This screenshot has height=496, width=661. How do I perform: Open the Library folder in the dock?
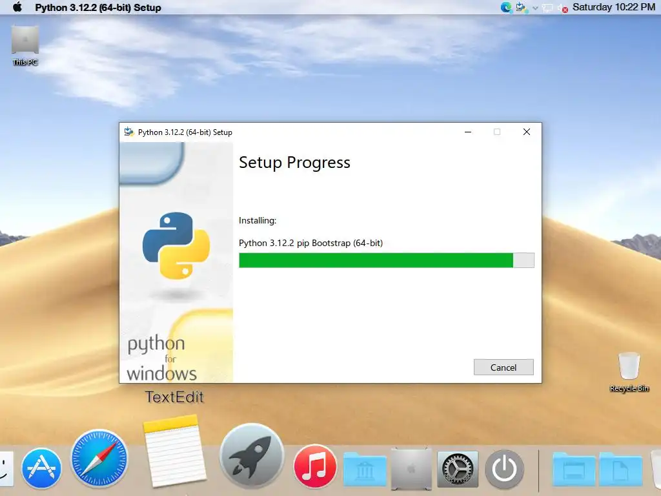365,469
